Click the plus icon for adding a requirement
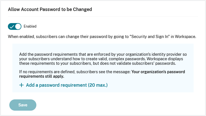Image resolution: width=206 pixels, height=116 pixels. (x=21, y=85)
